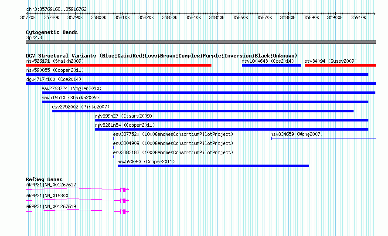
Task: Click the 35790k ruler position
Action: pos(75,17)
